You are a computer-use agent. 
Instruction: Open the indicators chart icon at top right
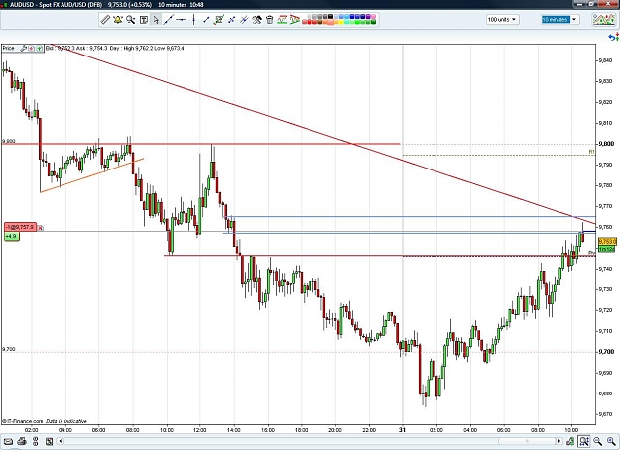pyautogui.click(x=604, y=20)
